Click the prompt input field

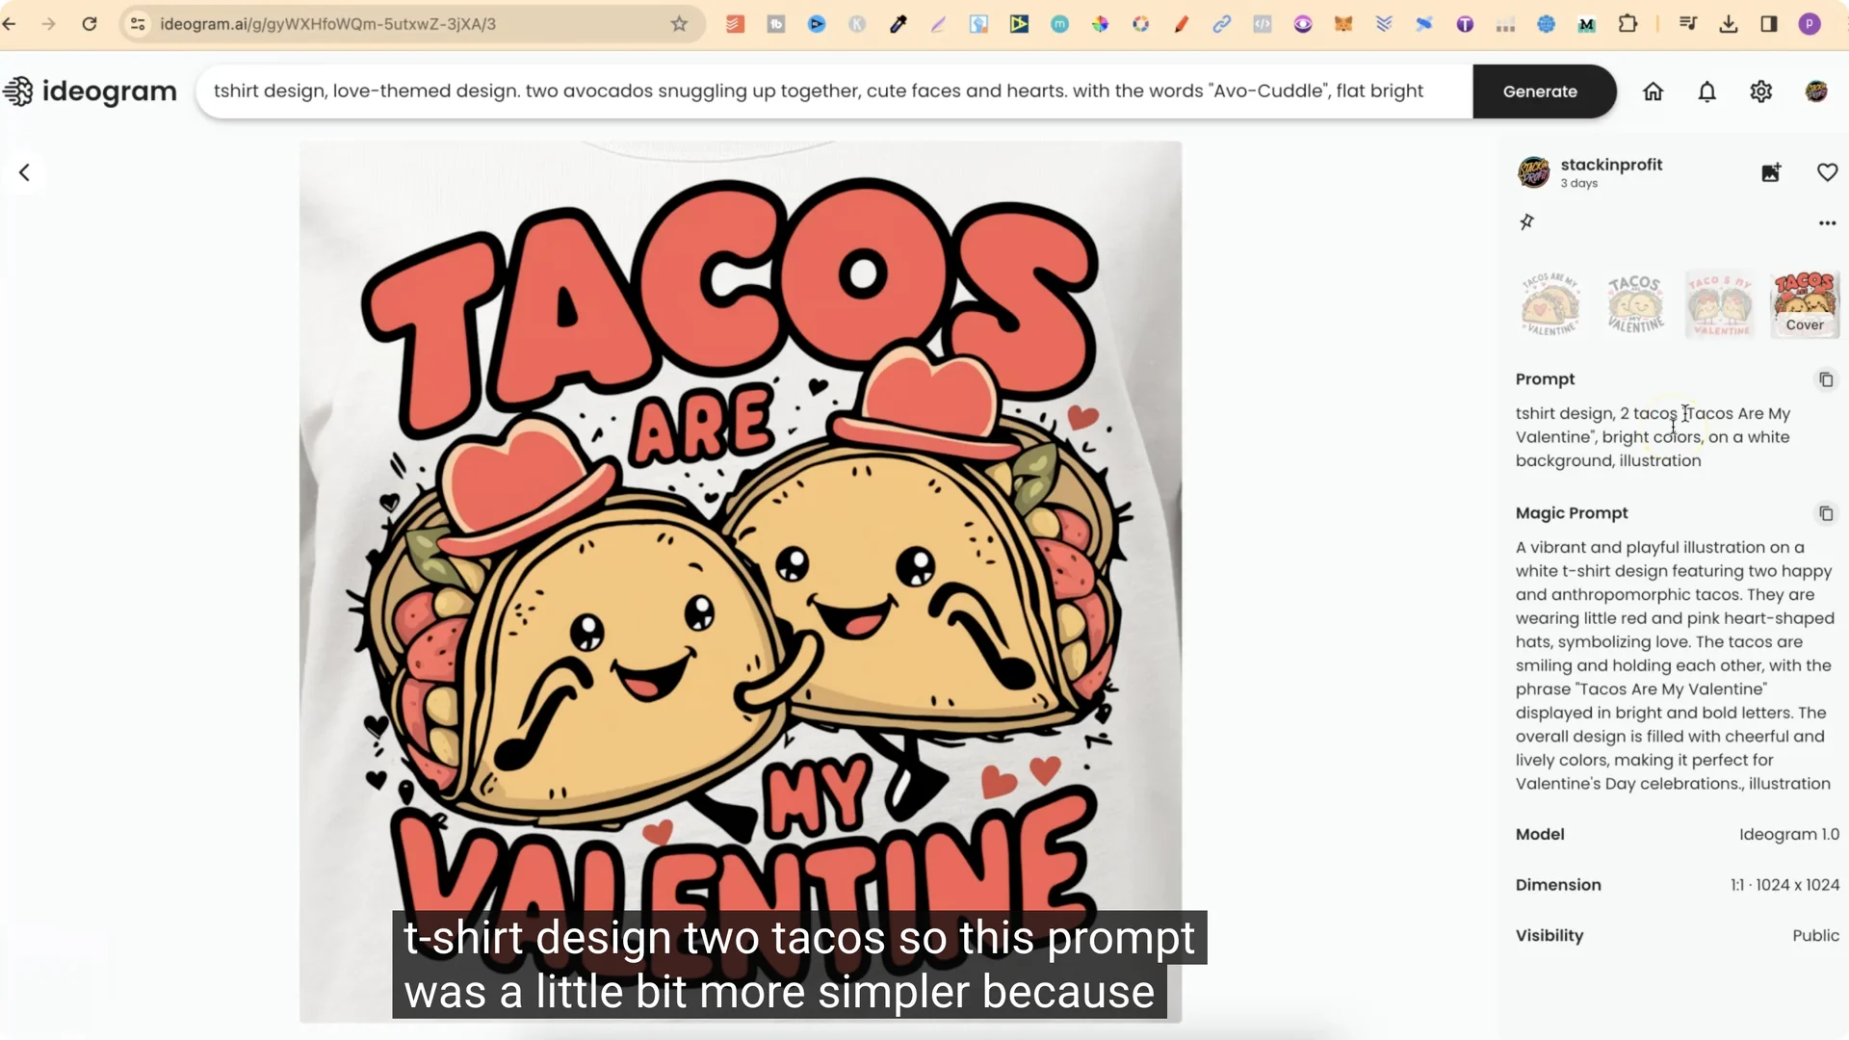click(819, 91)
